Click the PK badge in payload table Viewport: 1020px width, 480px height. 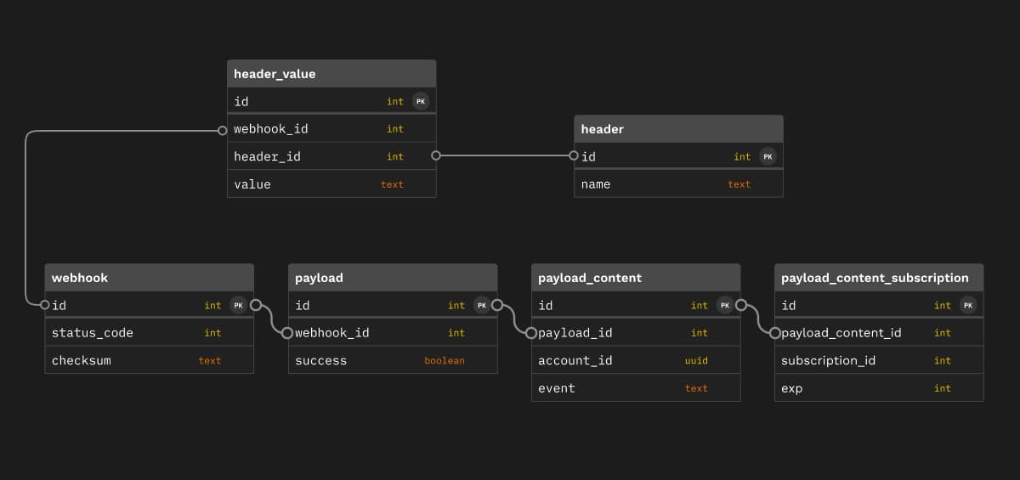click(x=482, y=306)
